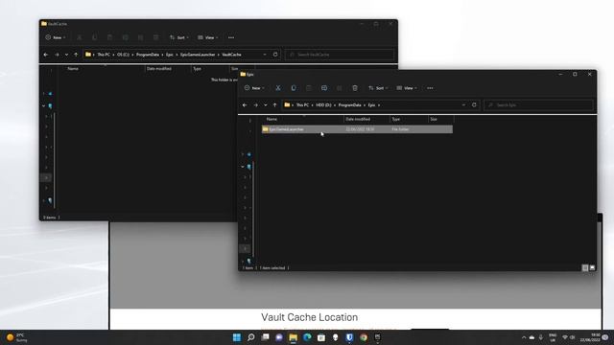
Task: Open New dropdown in the VaultCache window
Action: click(x=56, y=37)
